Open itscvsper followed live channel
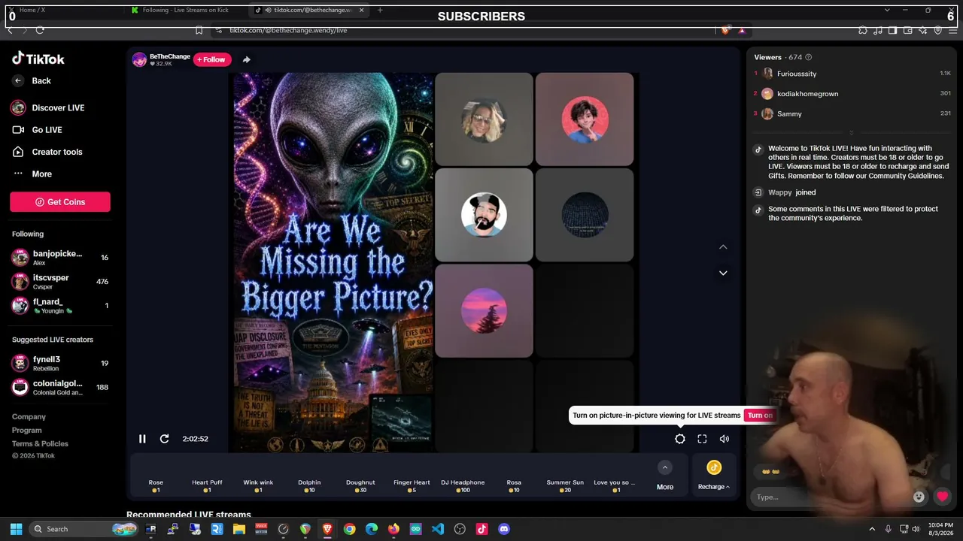The height and width of the screenshot is (541, 963). pyautogui.click(x=60, y=282)
